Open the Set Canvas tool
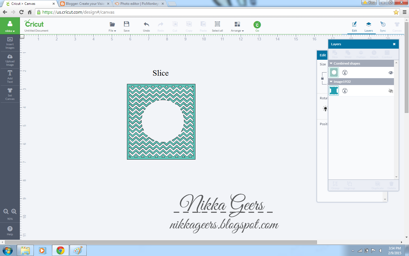Image resolution: width=409 pixels, height=256 pixels. (x=10, y=94)
